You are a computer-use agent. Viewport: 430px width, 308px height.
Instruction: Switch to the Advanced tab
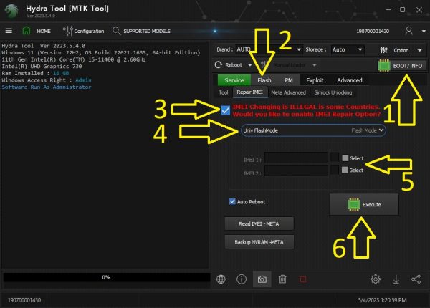(350, 80)
